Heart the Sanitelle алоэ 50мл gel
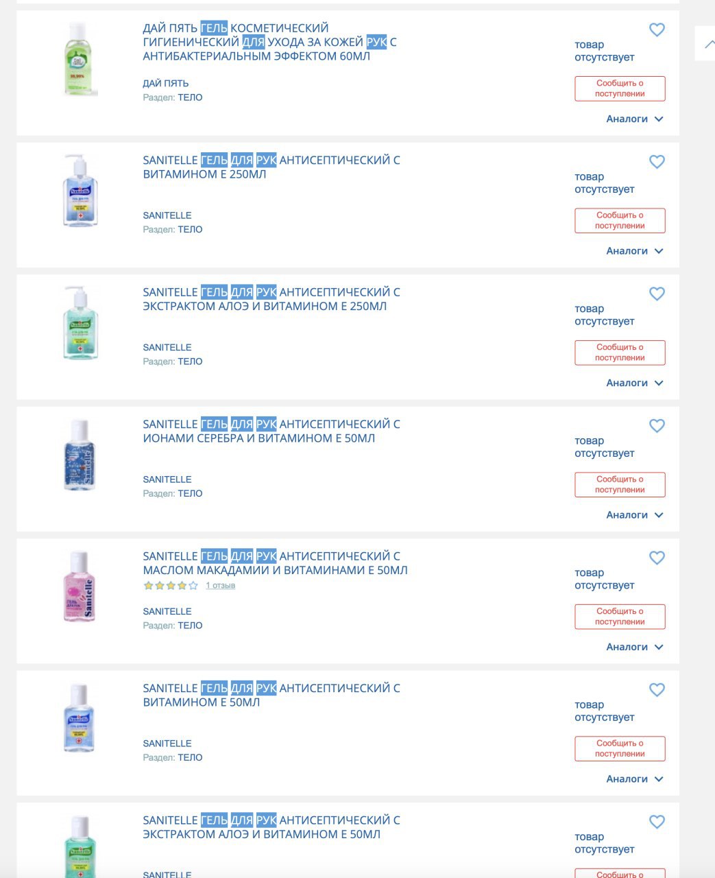The image size is (715, 878). [x=657, y=822]
